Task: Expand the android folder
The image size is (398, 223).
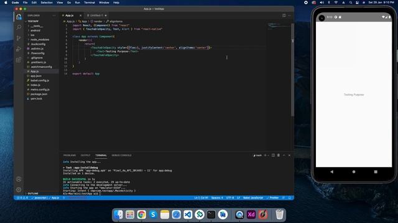Action: click(35, 30)
